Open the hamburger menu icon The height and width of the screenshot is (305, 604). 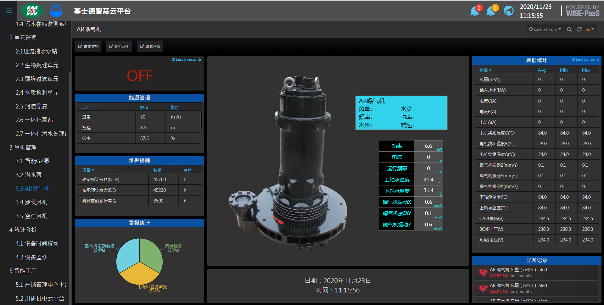[9, 11]
